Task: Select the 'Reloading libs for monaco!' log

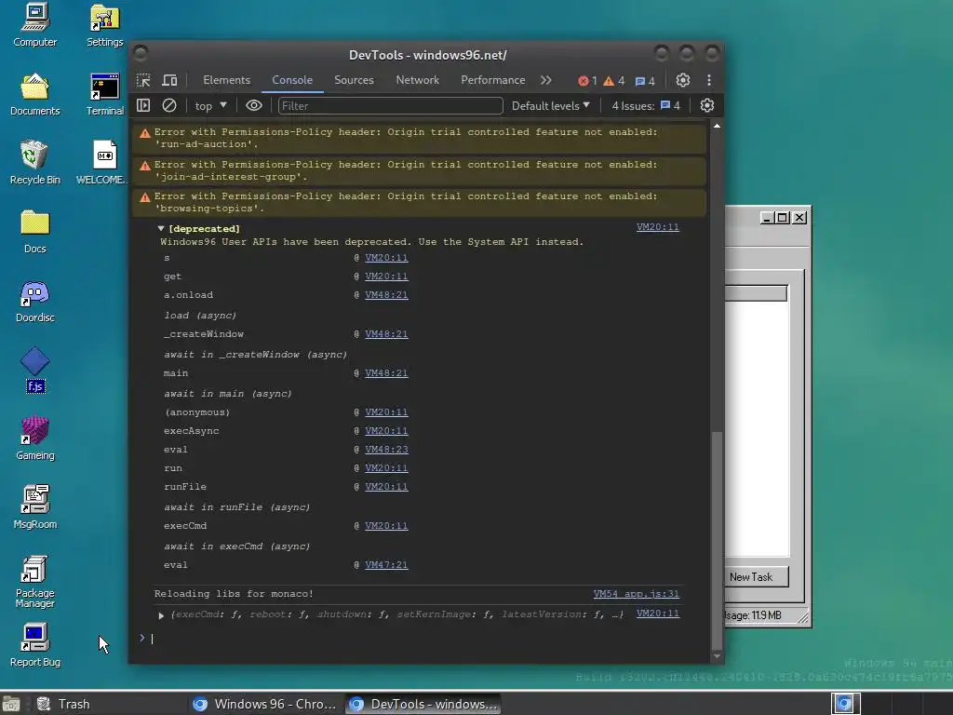Action: tap(234, 594)
